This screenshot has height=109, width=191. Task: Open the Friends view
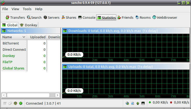pos(125,17)
